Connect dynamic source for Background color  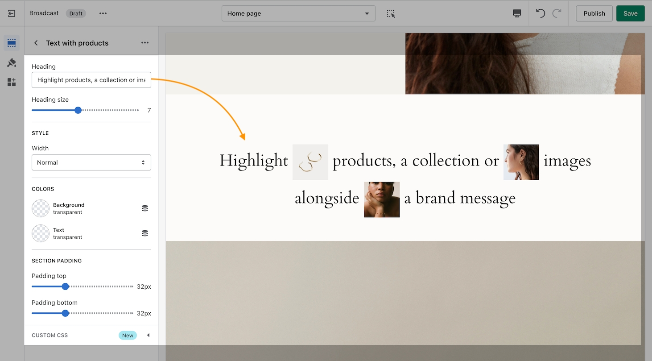[x=145, y=208]
